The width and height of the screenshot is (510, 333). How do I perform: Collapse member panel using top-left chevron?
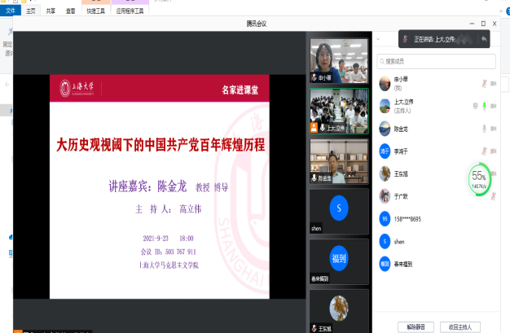point(378,39)
